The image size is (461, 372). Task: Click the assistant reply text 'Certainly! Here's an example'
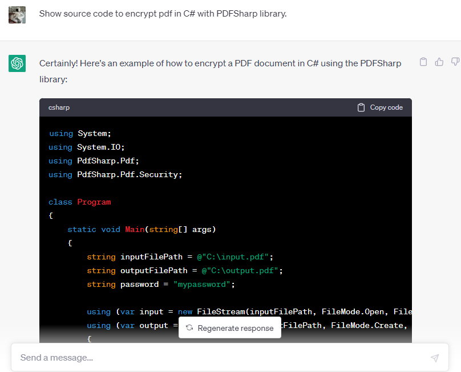[220, 71]
